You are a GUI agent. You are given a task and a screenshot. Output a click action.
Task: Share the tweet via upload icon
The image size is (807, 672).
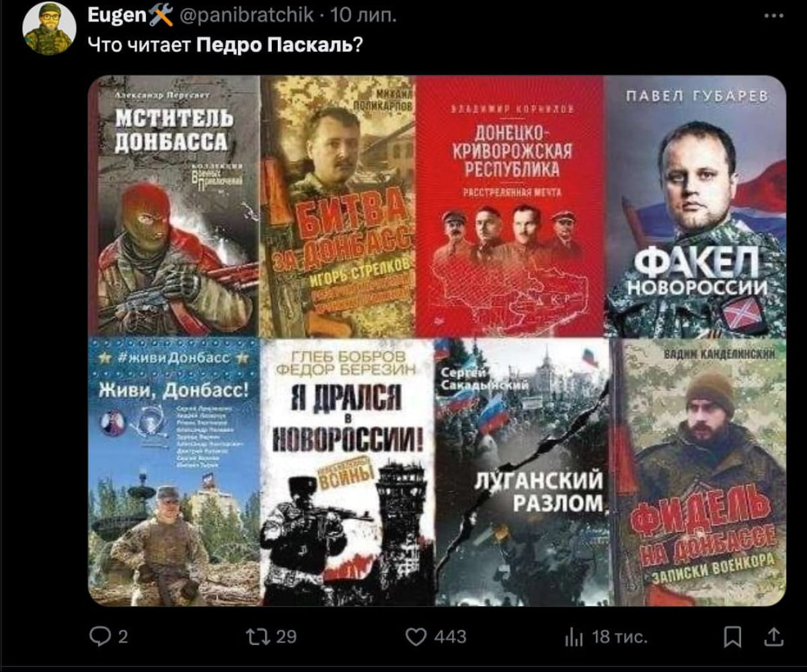tap(775, 636)
